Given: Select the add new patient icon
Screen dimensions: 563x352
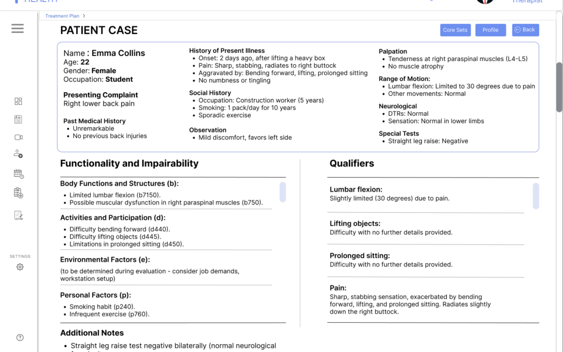Looking at the screenshot, I should (x=18, y=154).
